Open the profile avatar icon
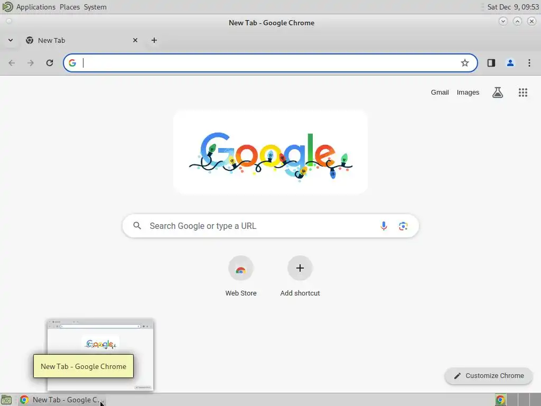The height and width of the screenshot is (406, 541). pos(510,63)
